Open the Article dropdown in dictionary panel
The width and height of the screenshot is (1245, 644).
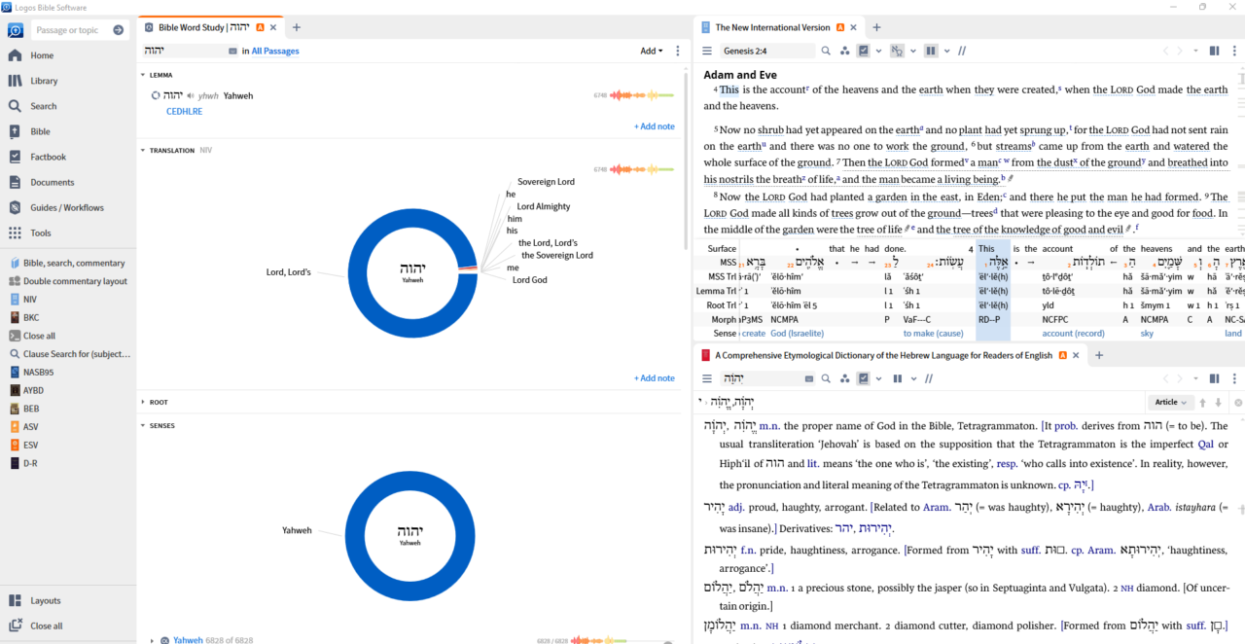pyautogui.click(x=1170, y=402)
